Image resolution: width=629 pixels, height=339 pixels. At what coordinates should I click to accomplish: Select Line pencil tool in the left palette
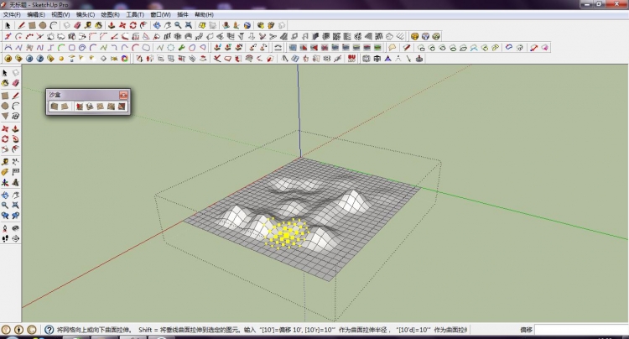tap(15, 96)
